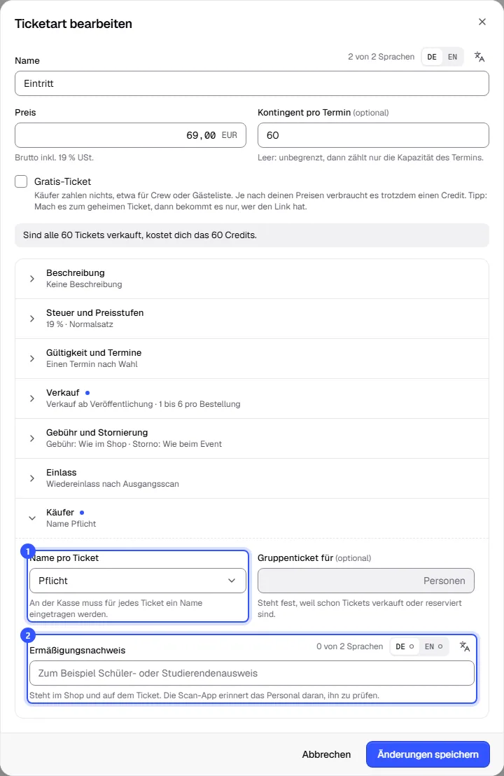Click the annotation badge numbered 2
Screen dimensions: 504x776
(x=28, y=635)
